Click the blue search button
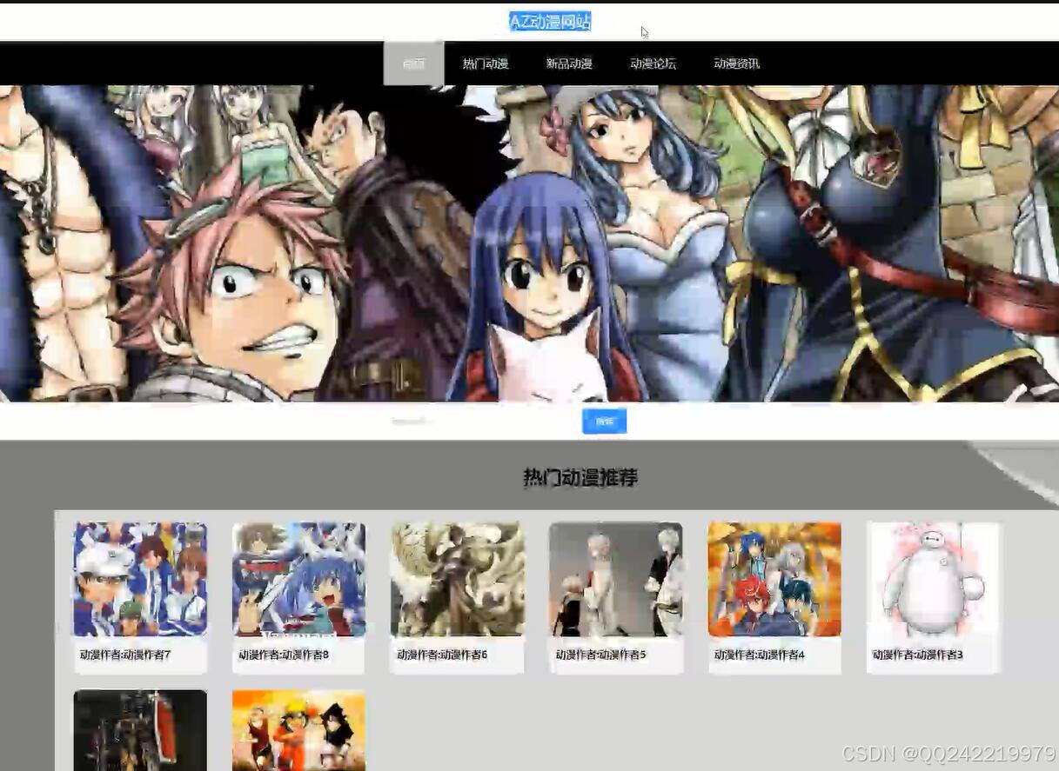 [x=604, y=422]
